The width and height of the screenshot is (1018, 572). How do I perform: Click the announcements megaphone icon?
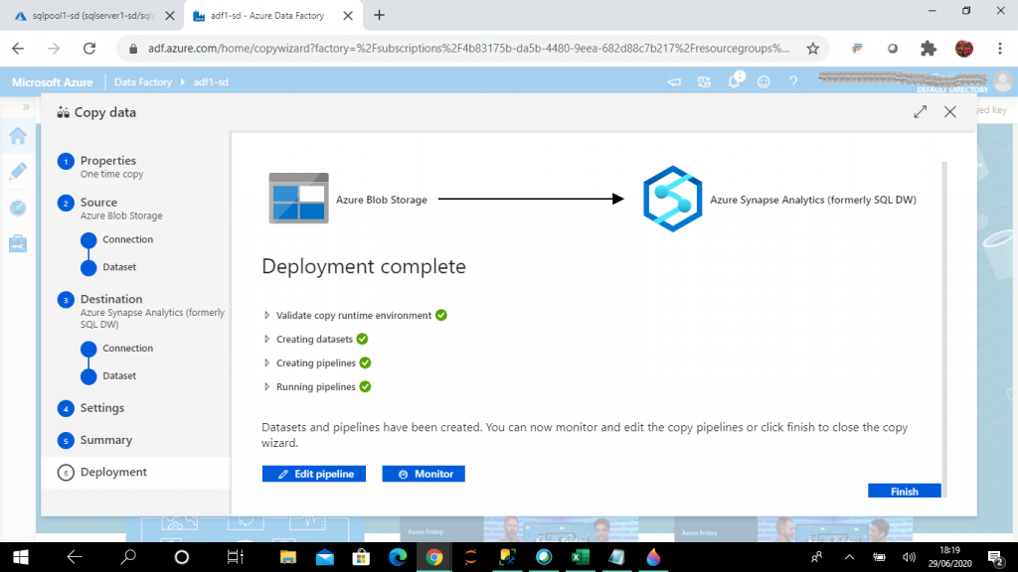click(x=675, y=81)
